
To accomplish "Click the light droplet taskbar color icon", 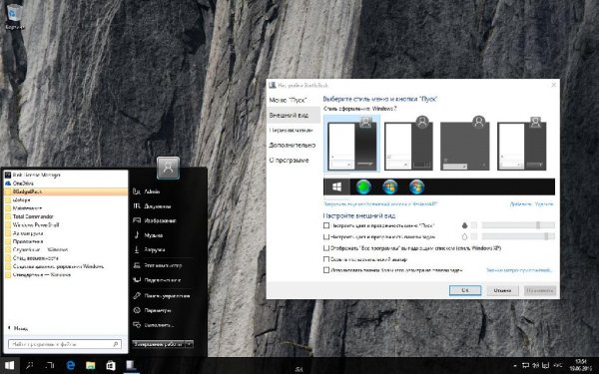I will pyautogui.click(x=464, y=236).
